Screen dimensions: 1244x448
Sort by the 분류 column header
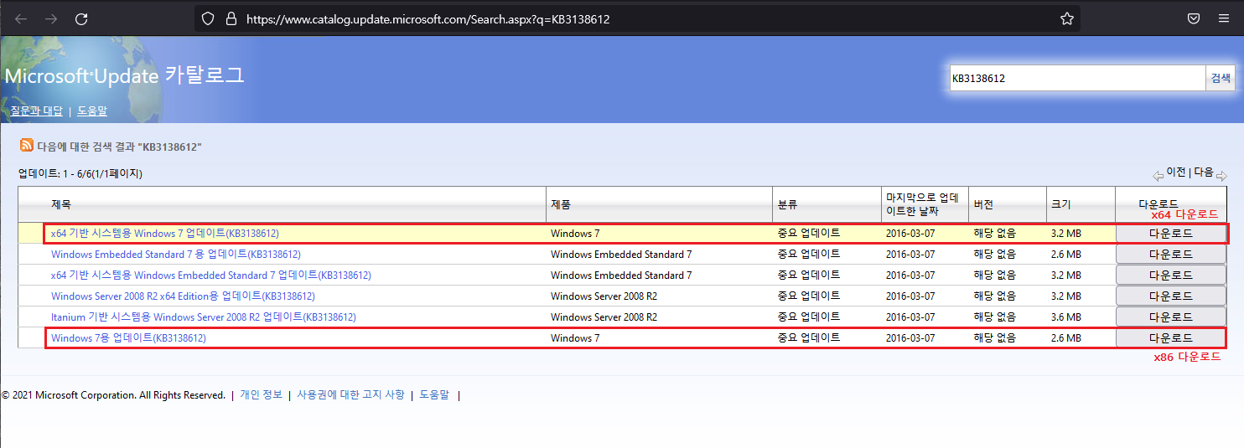(x=788, y=204)
